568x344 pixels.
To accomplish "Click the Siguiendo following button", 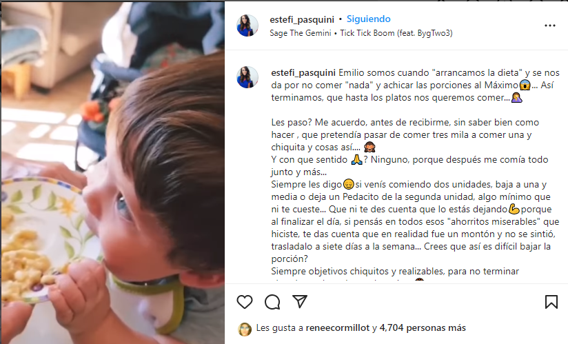I will pos(368,19).
